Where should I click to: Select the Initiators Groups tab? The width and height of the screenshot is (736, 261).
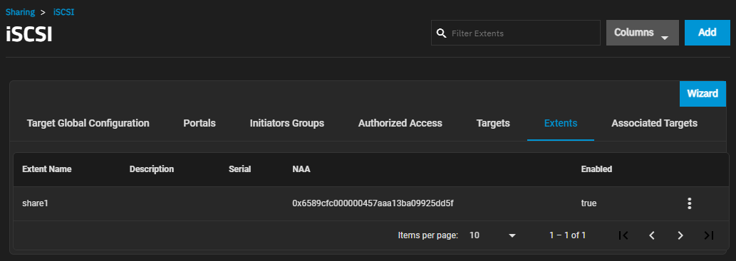point(287,123)
